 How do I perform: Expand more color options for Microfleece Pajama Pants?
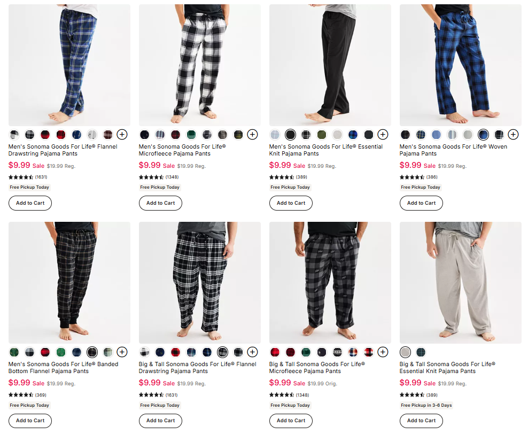click(x=252, y=135)
